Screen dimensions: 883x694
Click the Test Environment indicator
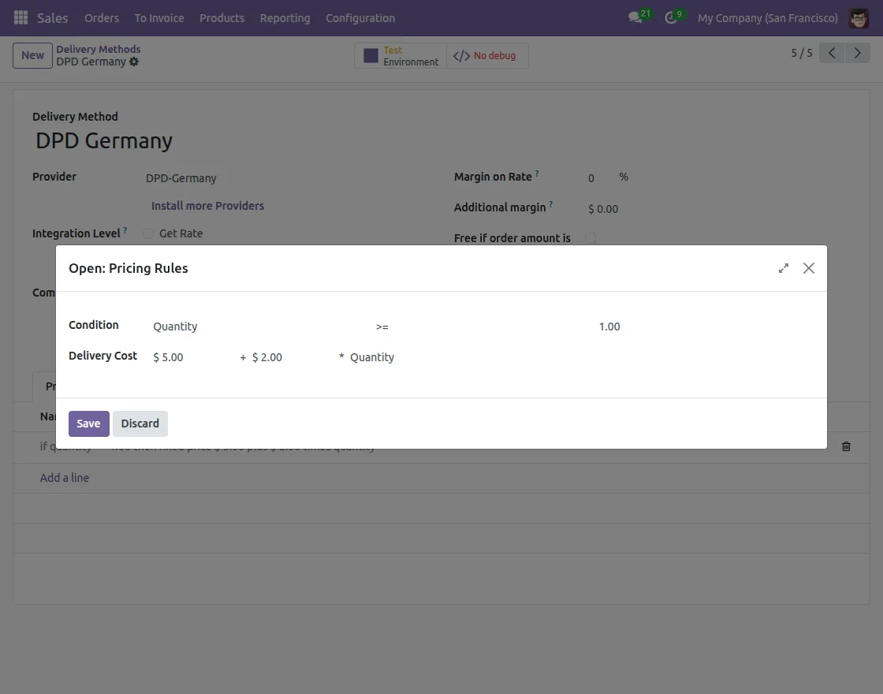401,56
